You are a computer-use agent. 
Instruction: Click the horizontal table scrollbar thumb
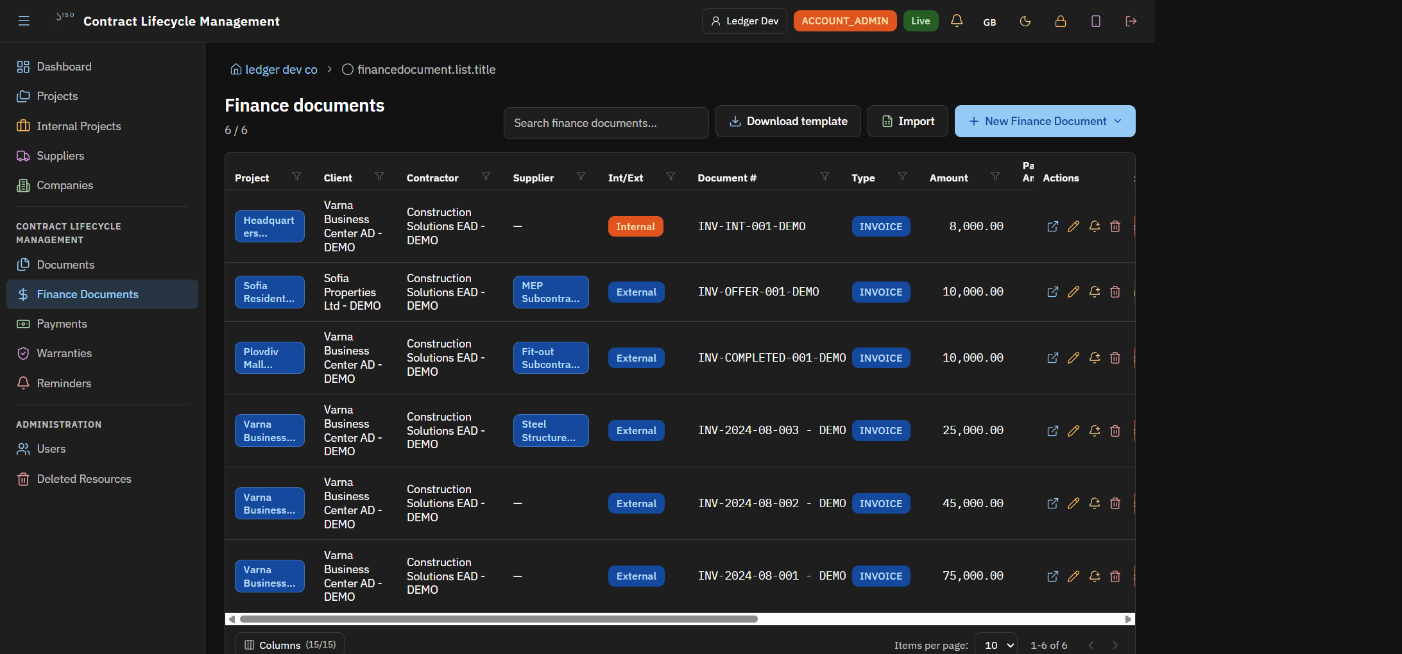tap(499, 619)
